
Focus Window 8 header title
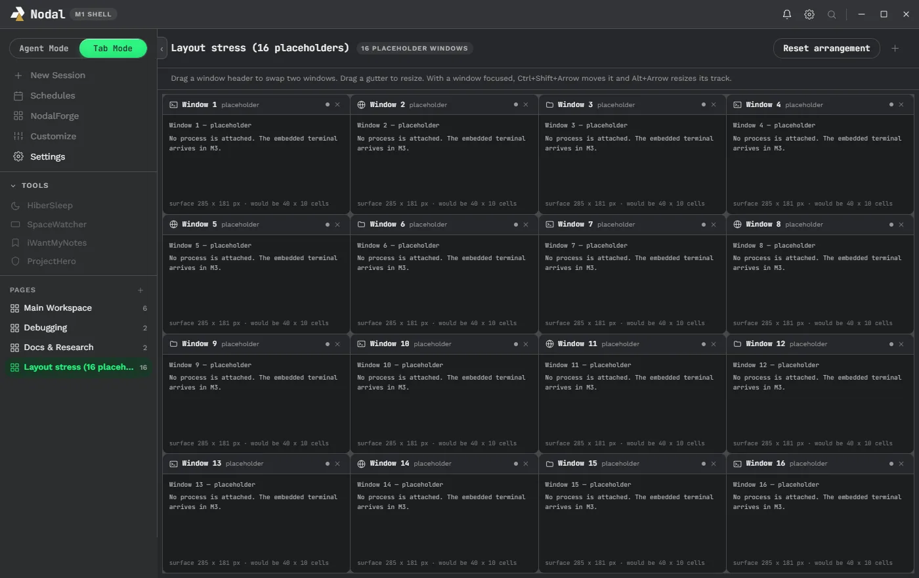763,224
